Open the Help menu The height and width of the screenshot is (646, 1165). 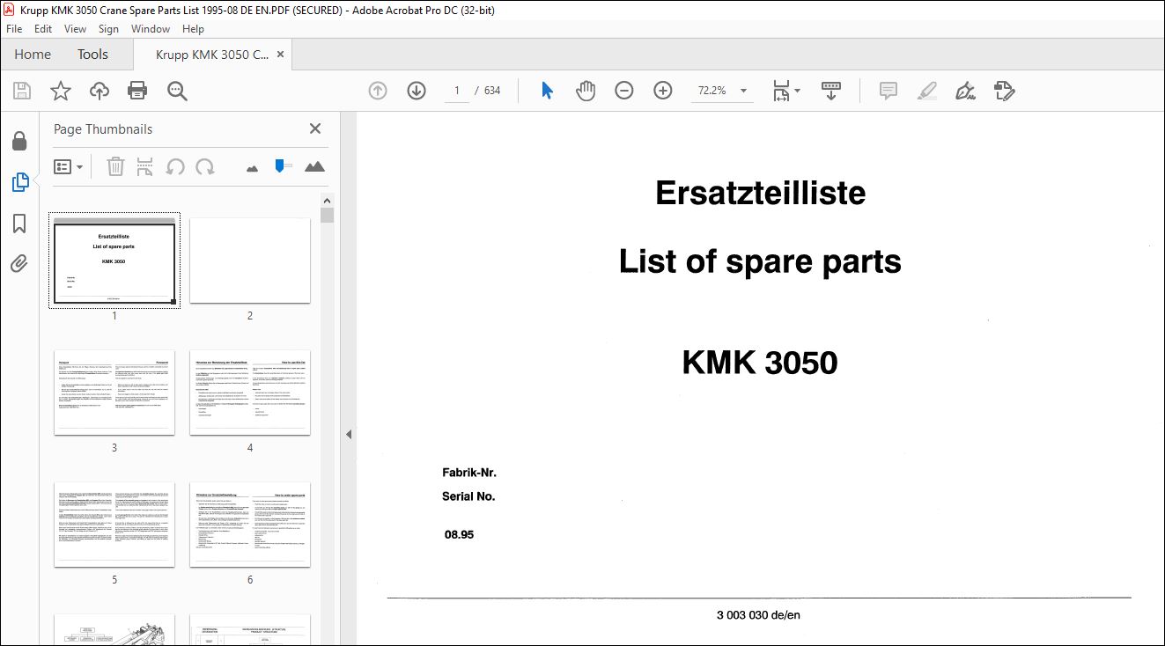pos(193,29)
